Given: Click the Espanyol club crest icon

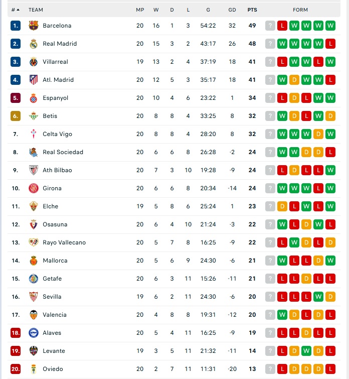Looking at the screenshot, I should [x=34, y=98].
